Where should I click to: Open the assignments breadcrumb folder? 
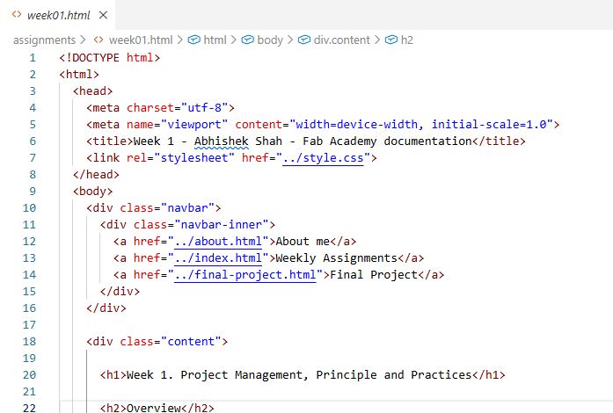(44, 40)
